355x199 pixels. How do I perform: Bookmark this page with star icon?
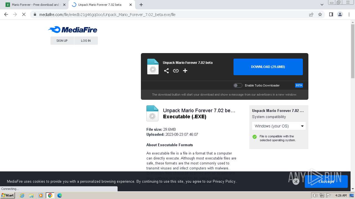[x=320, y=14]
